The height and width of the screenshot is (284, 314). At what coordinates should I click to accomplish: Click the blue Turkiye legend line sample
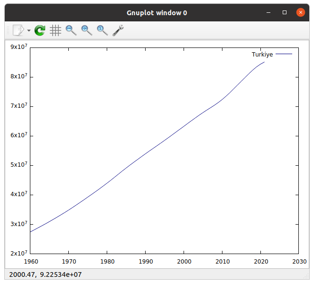point(284,55)
